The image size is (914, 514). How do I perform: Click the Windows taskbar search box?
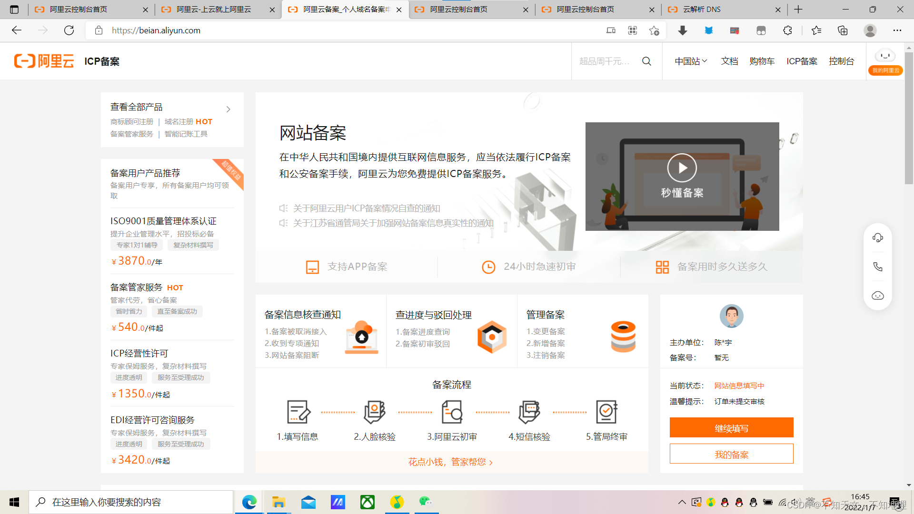131,502
